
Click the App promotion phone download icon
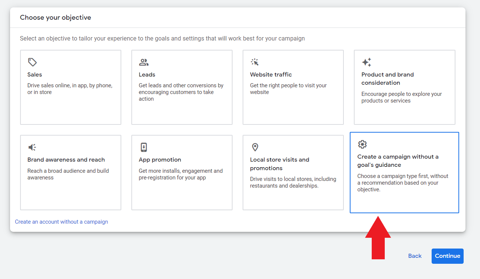[x=144, y=147]
